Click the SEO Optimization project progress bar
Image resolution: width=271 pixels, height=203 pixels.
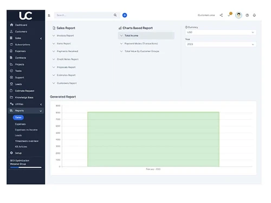[x=26, y=167]
